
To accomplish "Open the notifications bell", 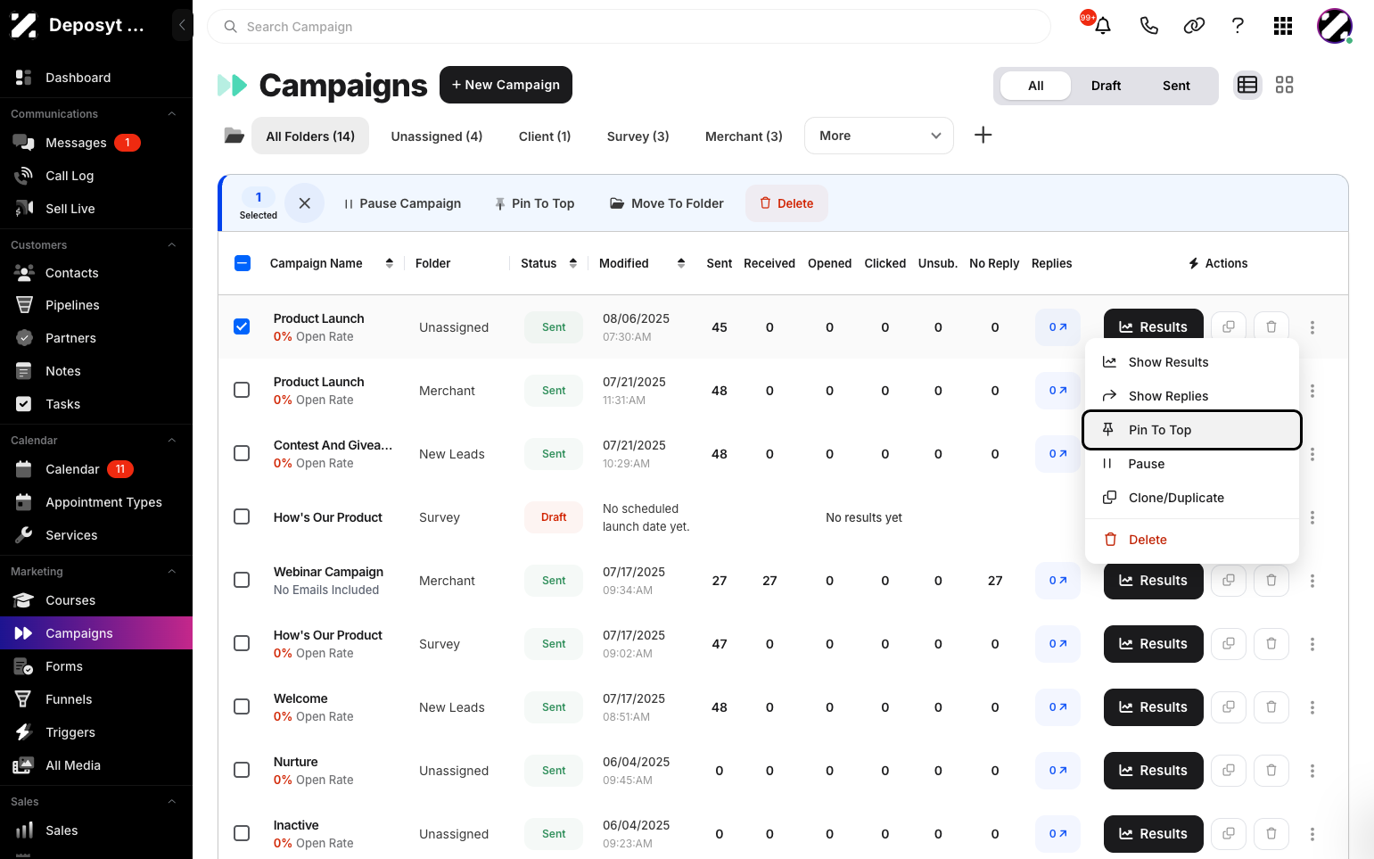I will pyautogui.click(x=1103, y=26).
